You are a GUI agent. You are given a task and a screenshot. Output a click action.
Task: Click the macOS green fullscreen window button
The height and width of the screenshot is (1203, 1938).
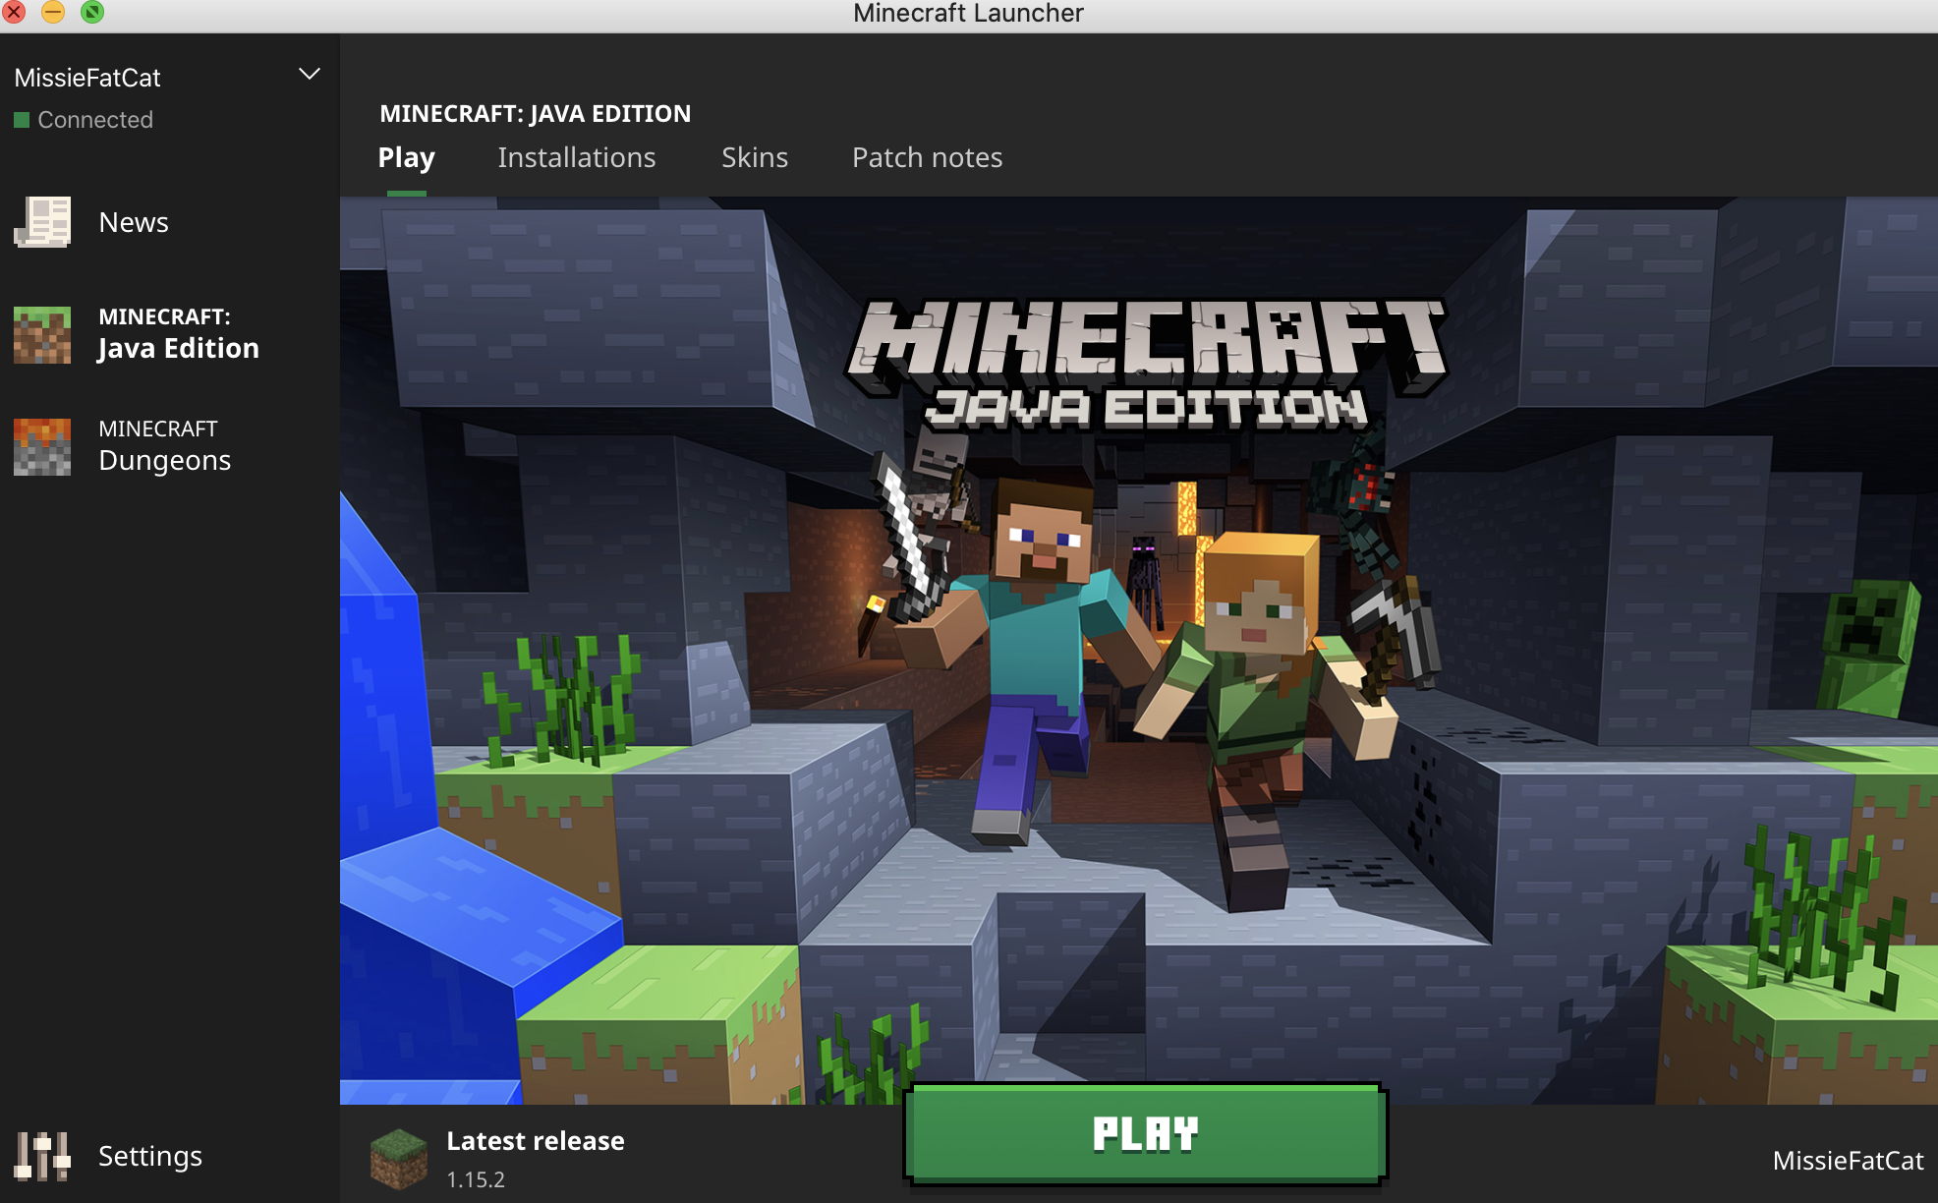[x=91, y=12]
